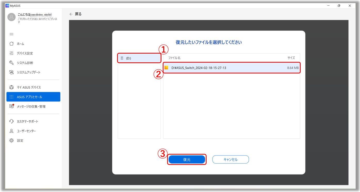360x192 pixels.
Task: Click the sliders icon for デバイス設定
Action: point(11,53)
